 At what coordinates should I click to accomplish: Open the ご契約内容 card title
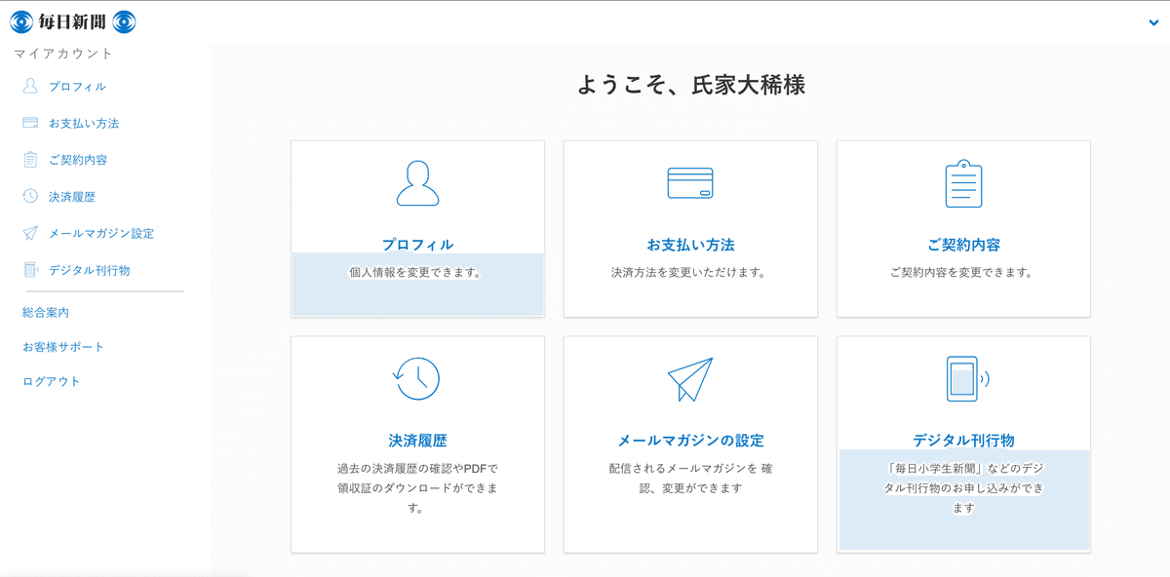click(x=963, y=245)
